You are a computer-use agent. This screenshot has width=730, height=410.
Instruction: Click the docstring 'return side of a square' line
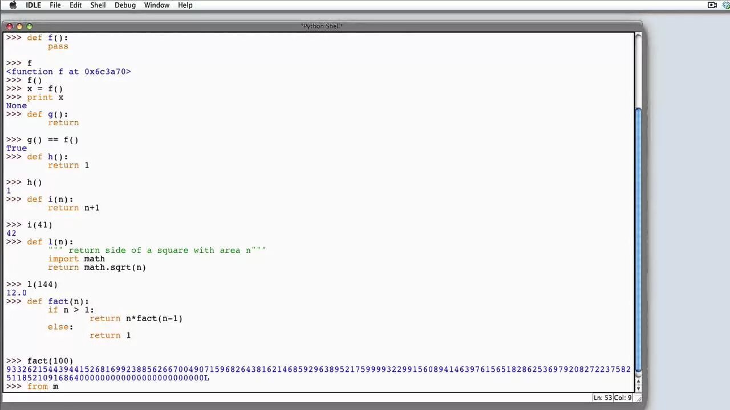click(x=157, y=250)
